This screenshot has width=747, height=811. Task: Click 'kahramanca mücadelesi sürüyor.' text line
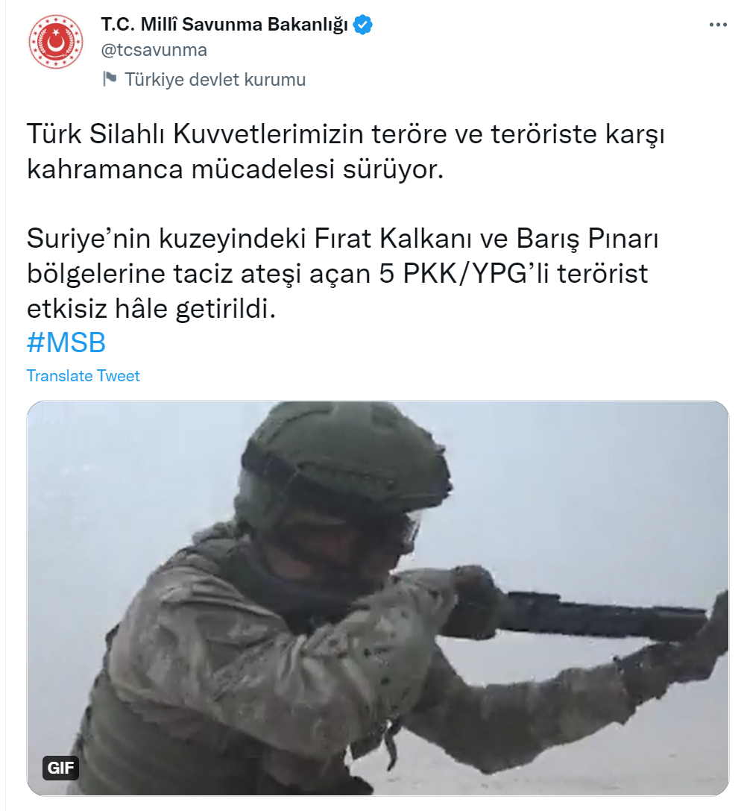click(x=236, y=169)
